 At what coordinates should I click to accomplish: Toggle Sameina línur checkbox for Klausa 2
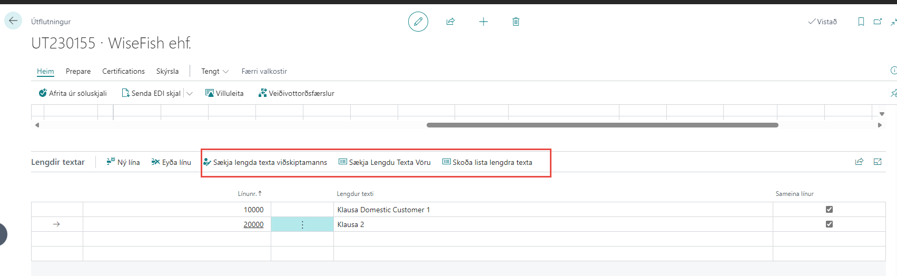829,224
